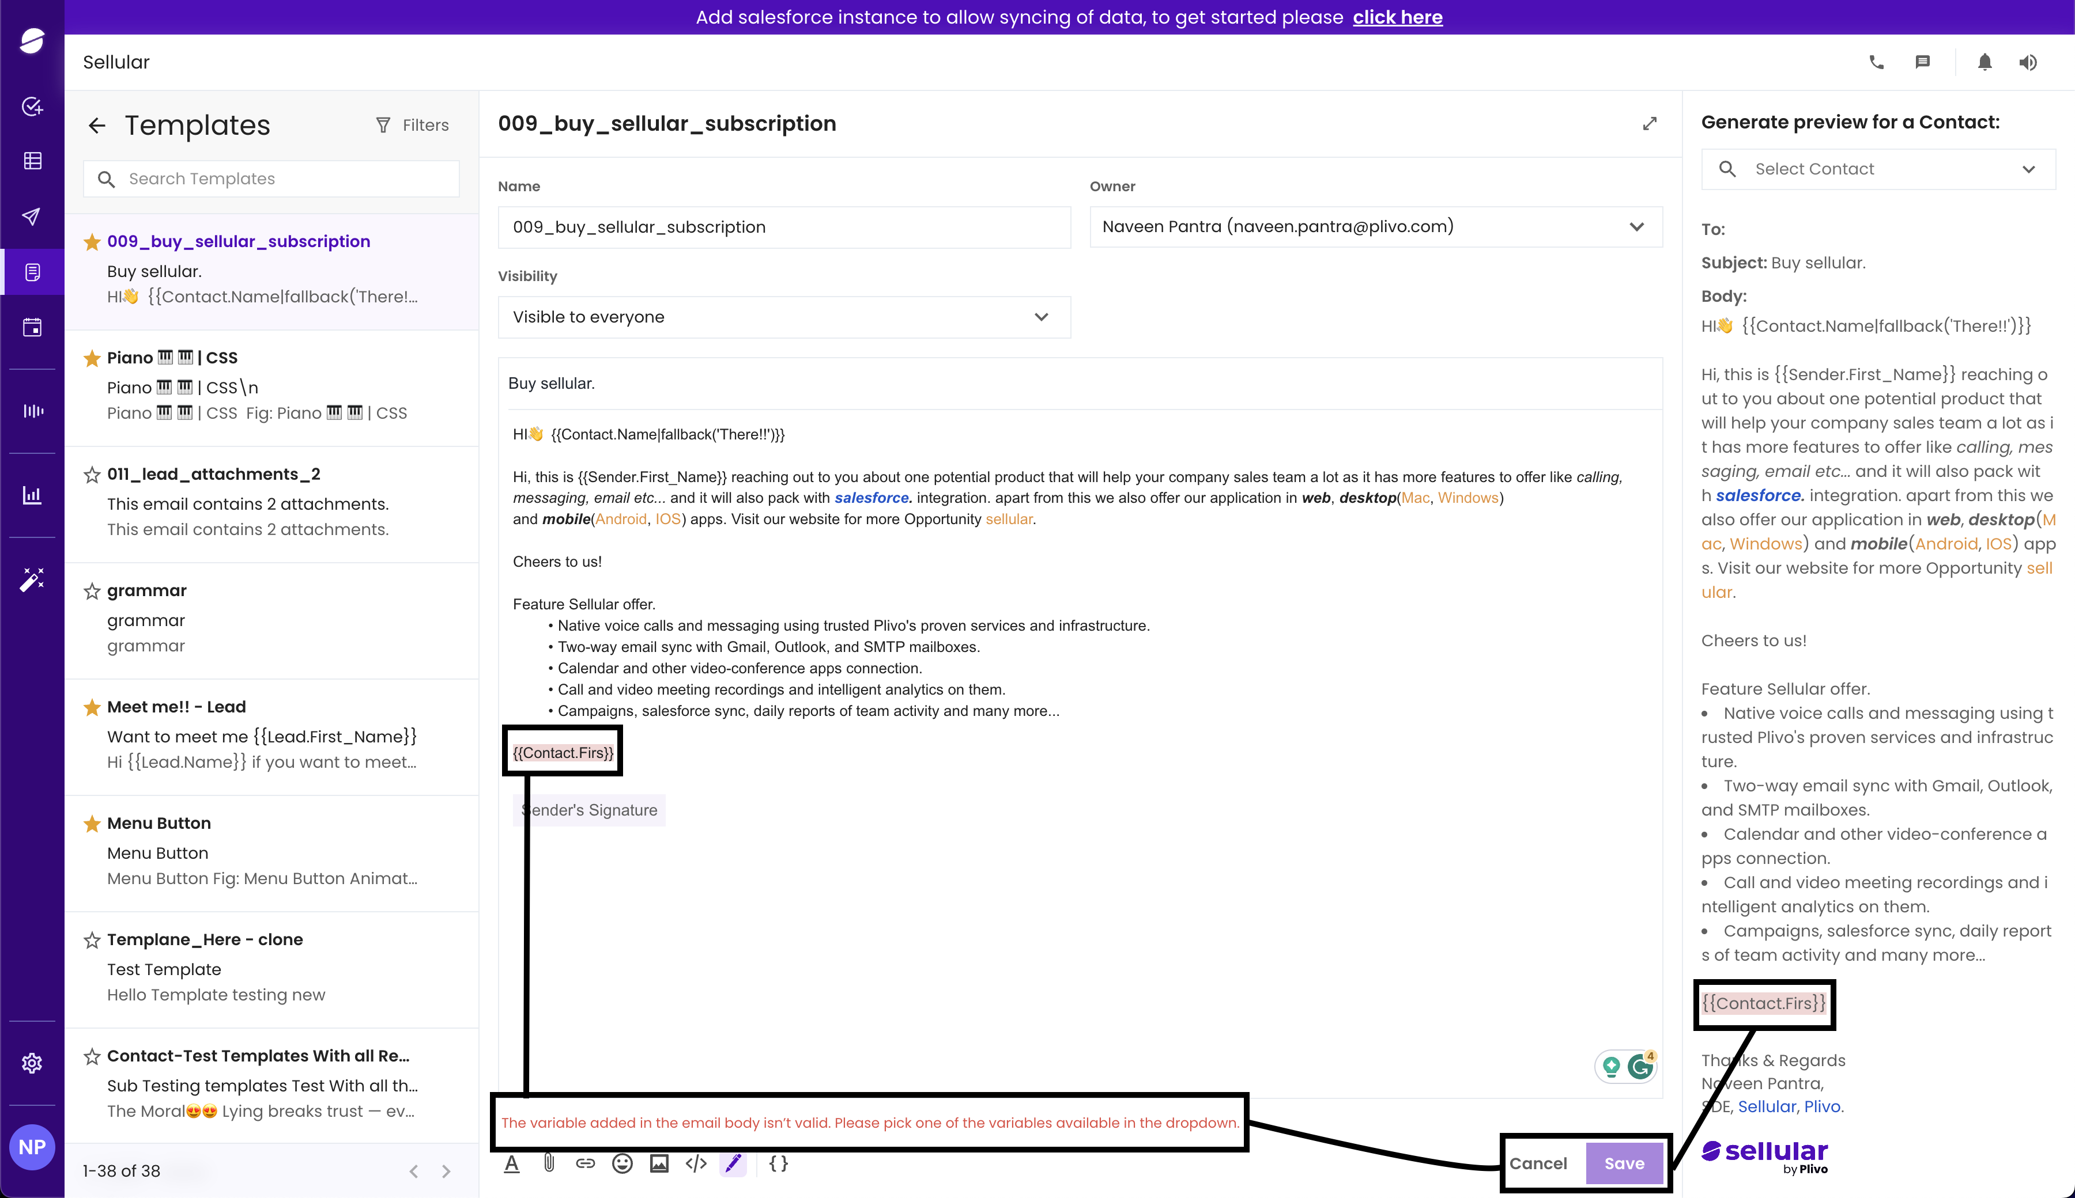Click the Windows link in the email body
This screenshot has width=2075, height=1198.
(1468, 498)
